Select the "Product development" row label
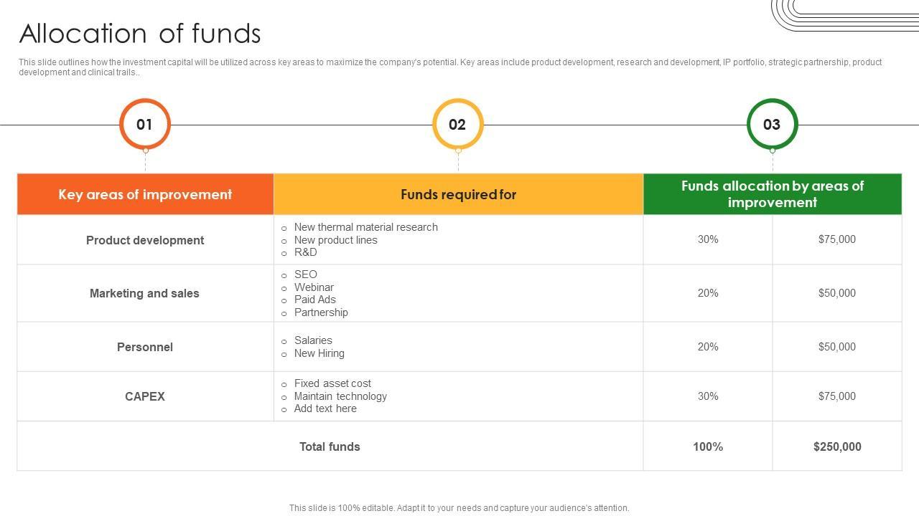 tap(145, 240)
